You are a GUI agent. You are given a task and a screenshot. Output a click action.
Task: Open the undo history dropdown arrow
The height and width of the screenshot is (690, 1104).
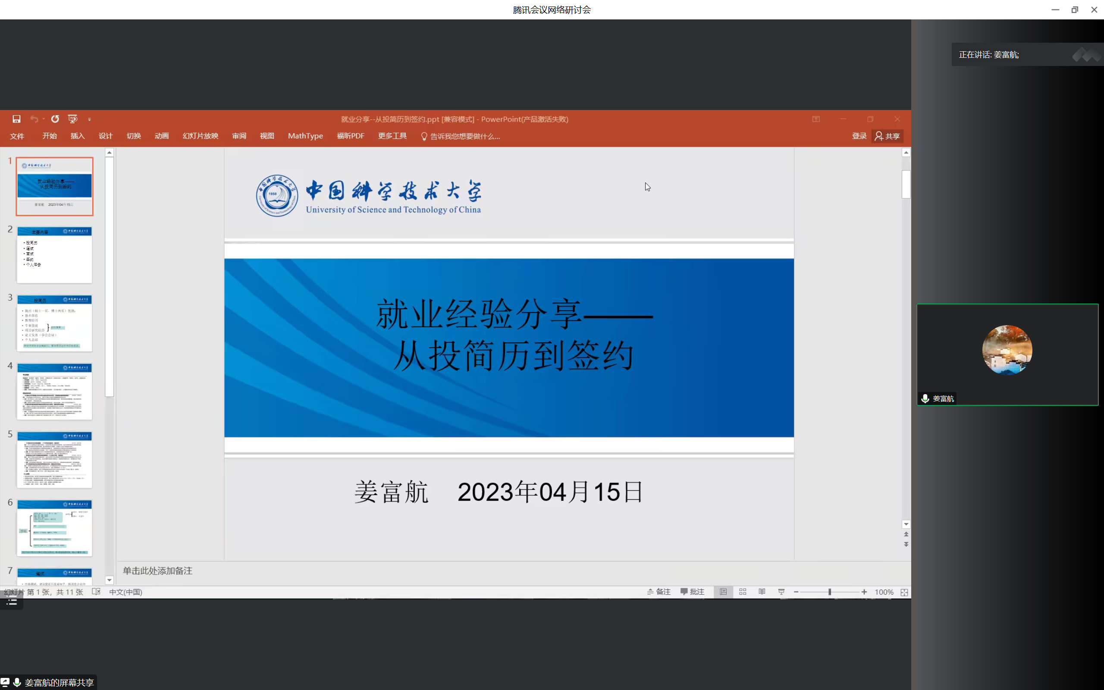coord(43,119)
